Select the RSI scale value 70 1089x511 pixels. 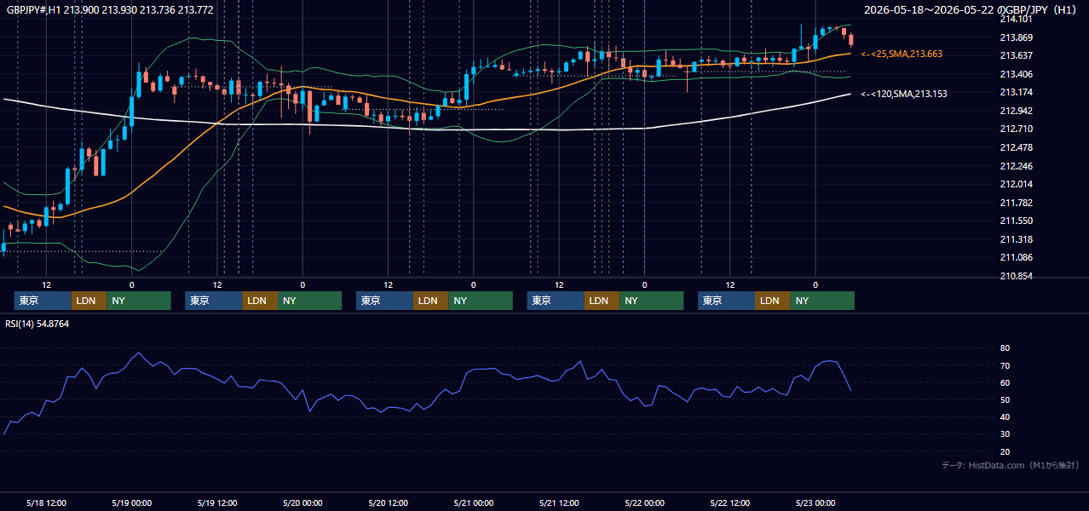[x=1005, y=365]
